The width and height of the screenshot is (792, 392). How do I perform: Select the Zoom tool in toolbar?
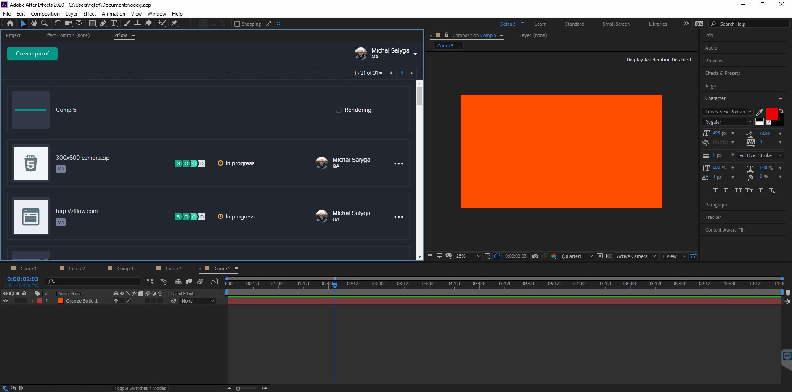coord(45,24)
